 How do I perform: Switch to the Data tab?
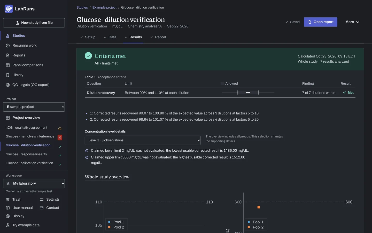click(x=110, y=37)
